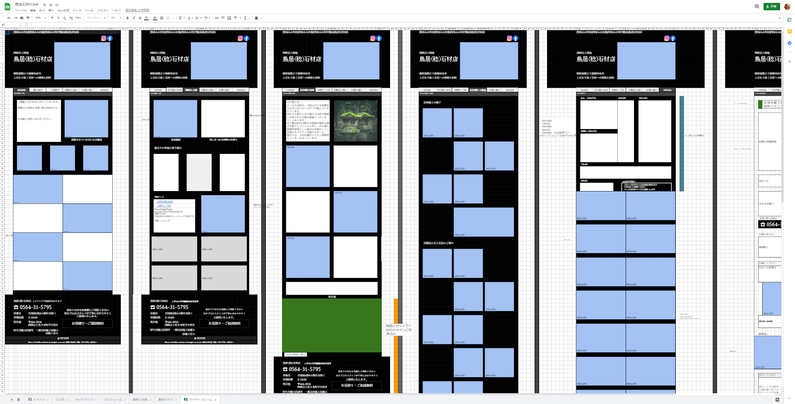The height and width of the screenshot is (404, 795).
Task: Decrease decimal places button
Action: click(x=65, y=18)
